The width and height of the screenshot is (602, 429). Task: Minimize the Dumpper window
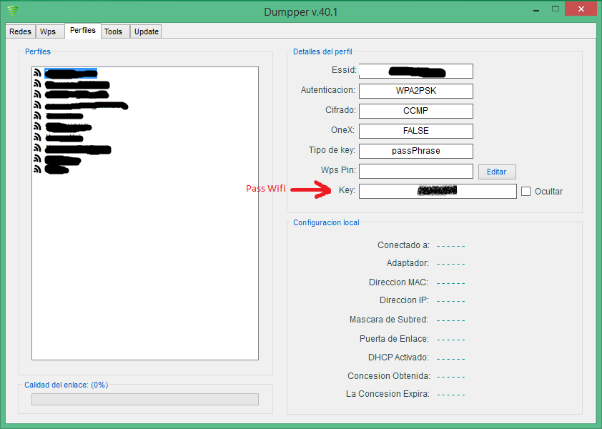536,9
